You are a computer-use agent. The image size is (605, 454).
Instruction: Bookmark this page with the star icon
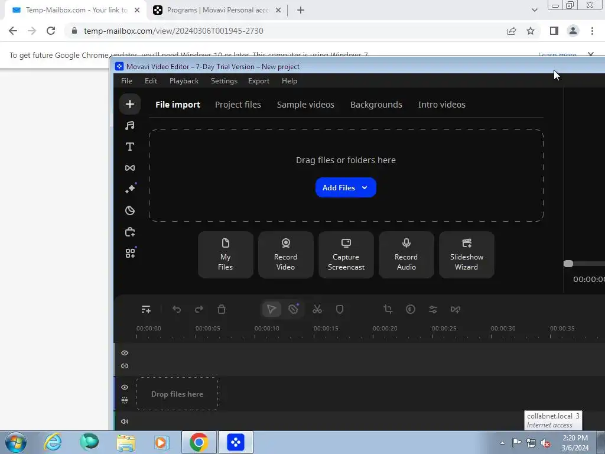531,31
